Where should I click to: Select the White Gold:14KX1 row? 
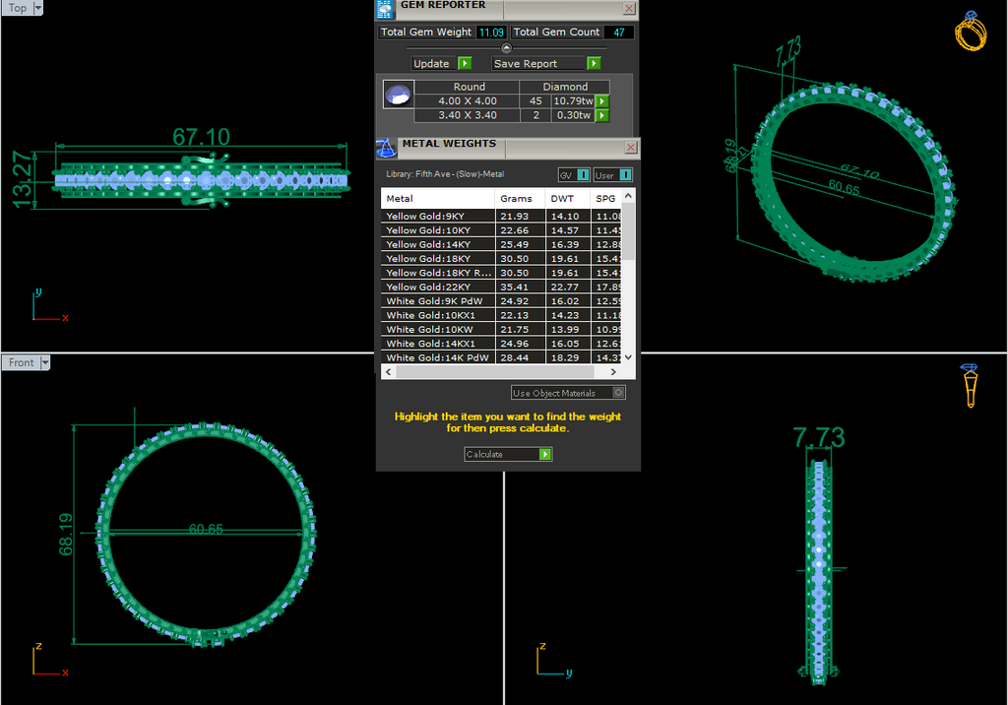(501, 344)
